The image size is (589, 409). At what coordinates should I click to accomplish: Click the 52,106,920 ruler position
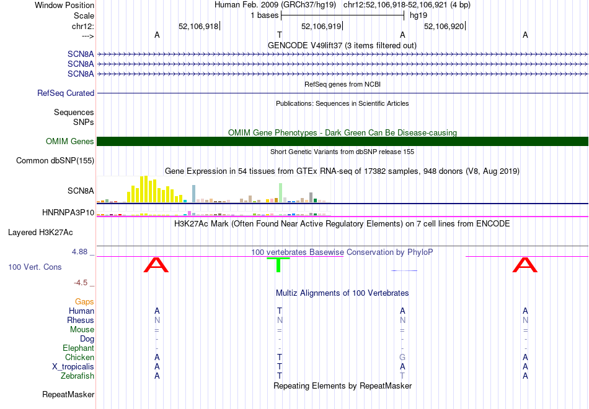coord(444,26)
